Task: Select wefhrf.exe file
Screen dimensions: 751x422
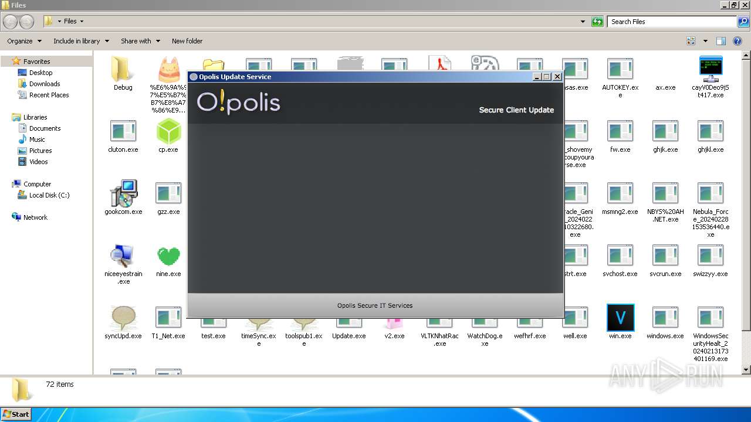Action: click(530, 336)
